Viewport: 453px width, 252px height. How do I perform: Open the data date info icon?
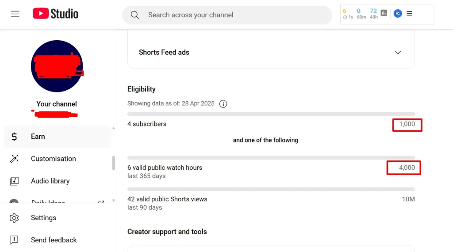tap(223, 104)
